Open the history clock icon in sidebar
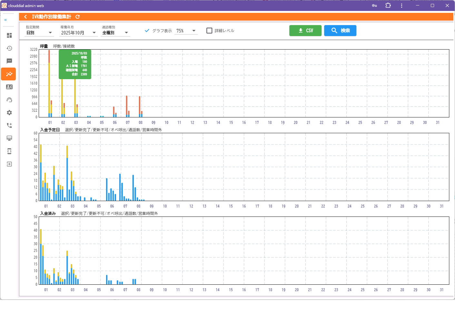This screenshot has height=332, width=455. [x=9, y=48]
